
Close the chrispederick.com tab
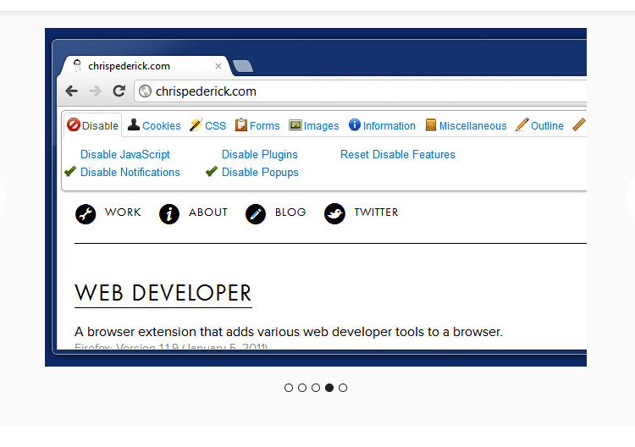click(218, 66)
